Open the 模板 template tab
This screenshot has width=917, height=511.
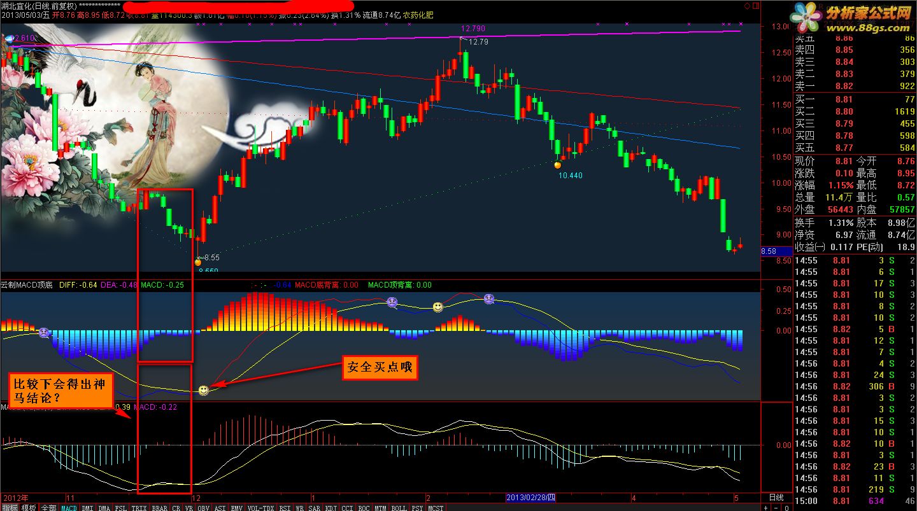(29, 508)
